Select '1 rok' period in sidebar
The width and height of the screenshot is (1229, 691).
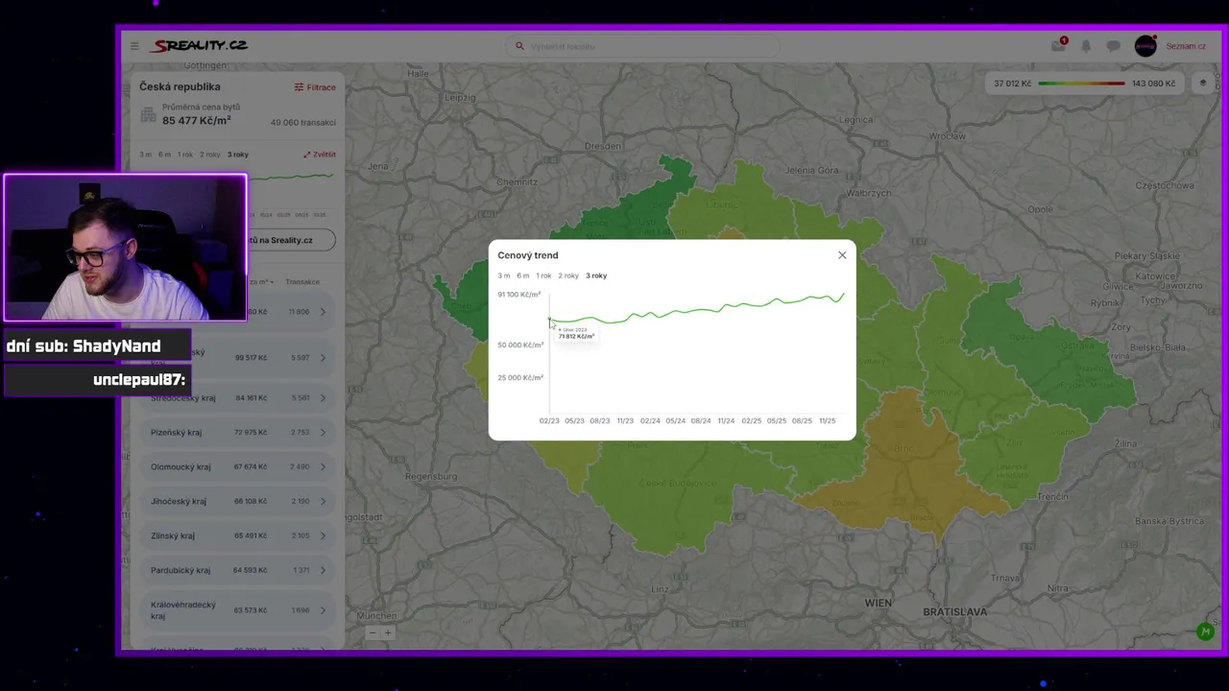(x=185, y=155)
